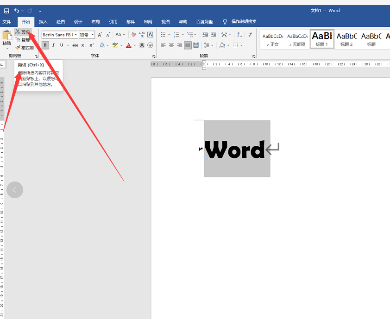Viewport: 390px width, 319px height.
Task: Click the multilevel list icon
Action: tap(190, 35)
